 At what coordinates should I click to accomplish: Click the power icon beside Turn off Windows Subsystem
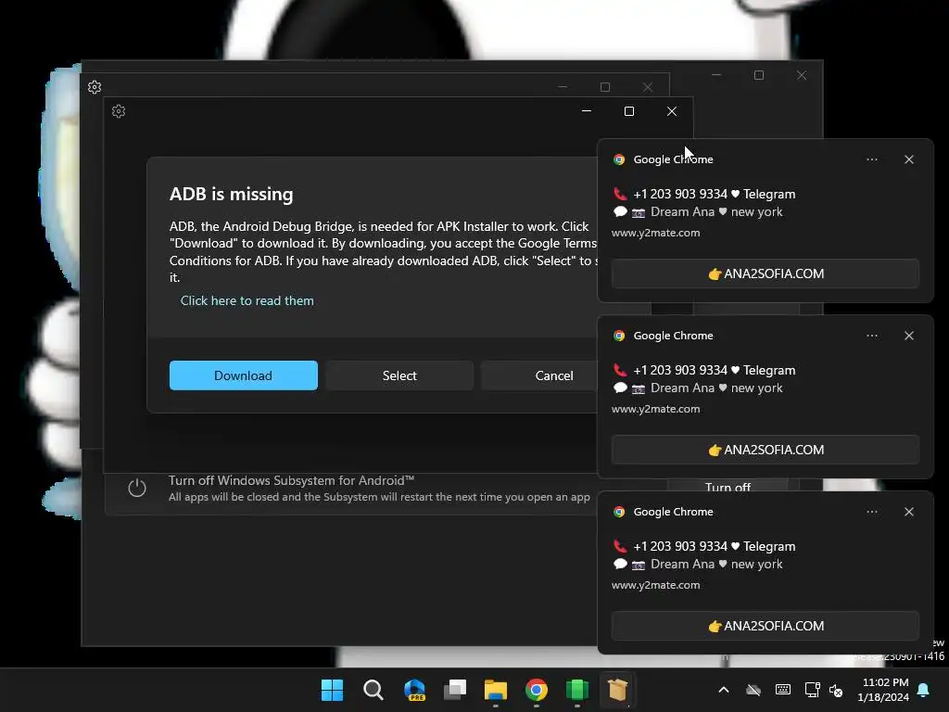(x=137, y=488)
